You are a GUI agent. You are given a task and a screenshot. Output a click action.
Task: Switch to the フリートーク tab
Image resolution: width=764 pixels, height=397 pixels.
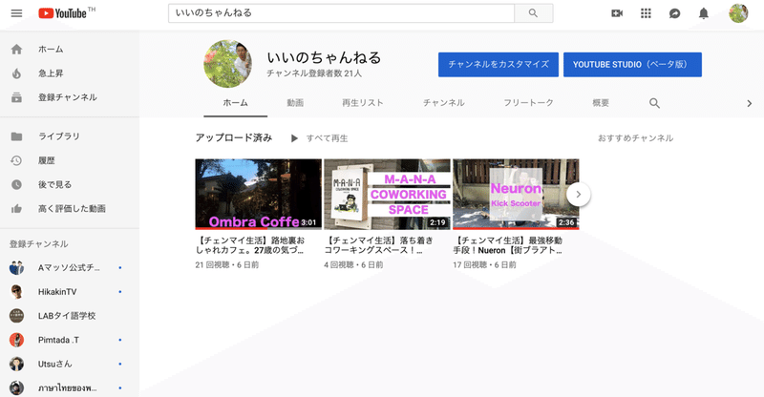[528, 103]
